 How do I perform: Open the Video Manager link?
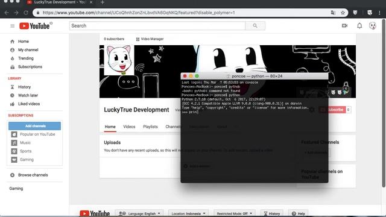click(x=150, y=39)
